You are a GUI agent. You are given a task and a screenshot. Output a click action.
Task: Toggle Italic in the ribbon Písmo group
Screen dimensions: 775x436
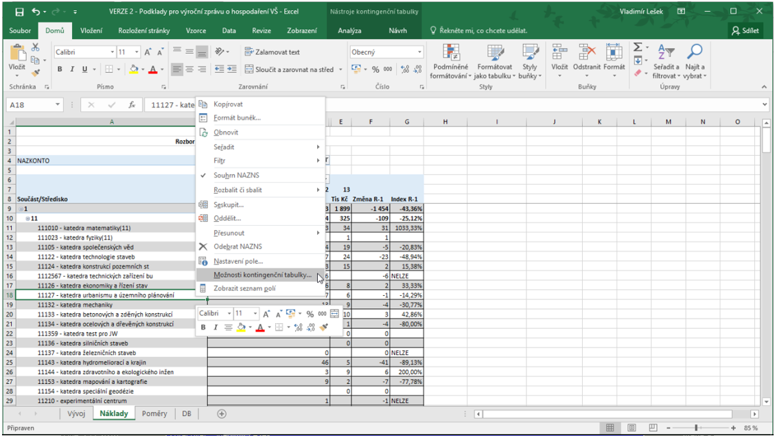point(72,69)
